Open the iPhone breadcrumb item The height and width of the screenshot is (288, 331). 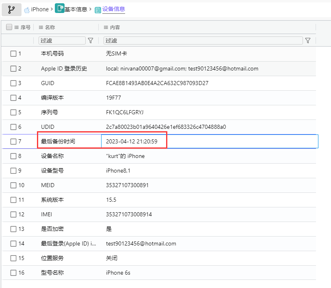tap(40, 9)
